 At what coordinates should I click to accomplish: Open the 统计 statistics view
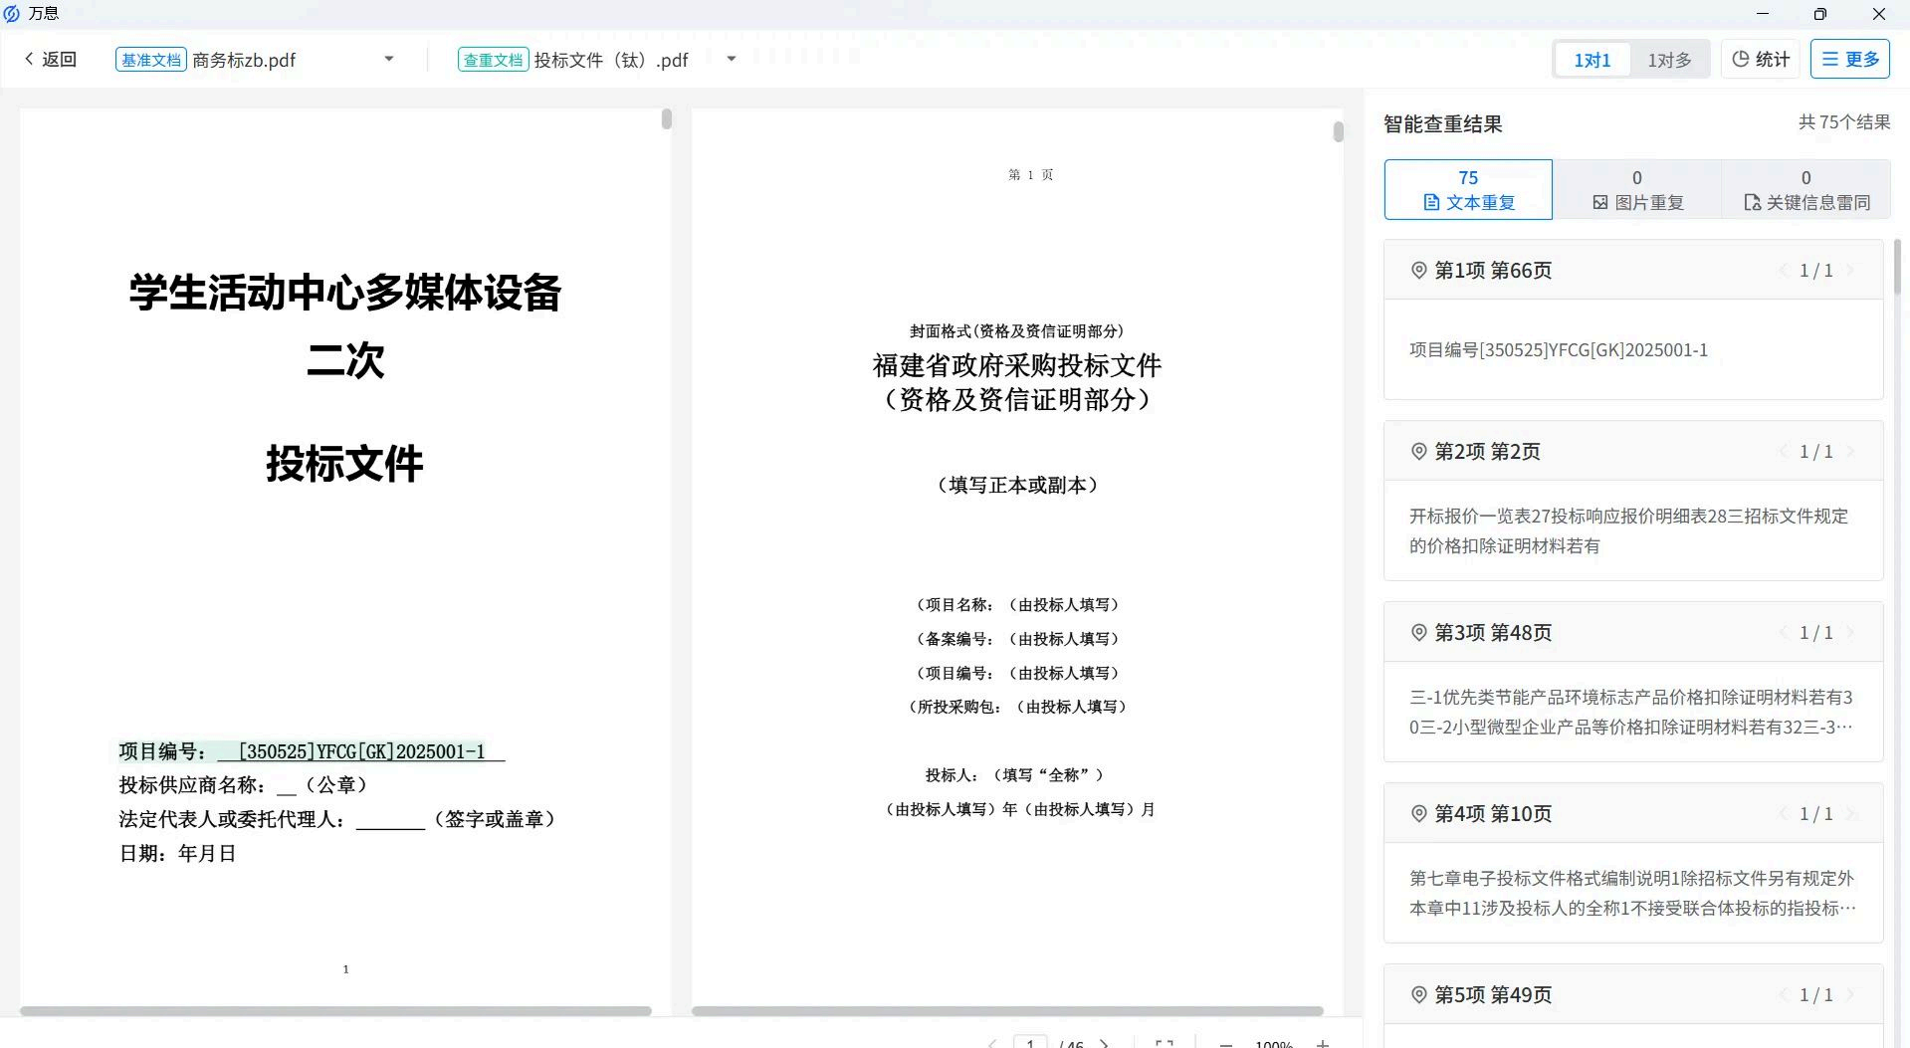pyautogui.click(x=1761, y=60)
